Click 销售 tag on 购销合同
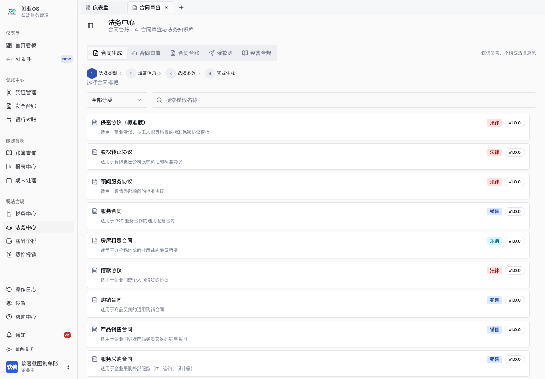The width and height of the screenshot is (545, 379). 495,300
